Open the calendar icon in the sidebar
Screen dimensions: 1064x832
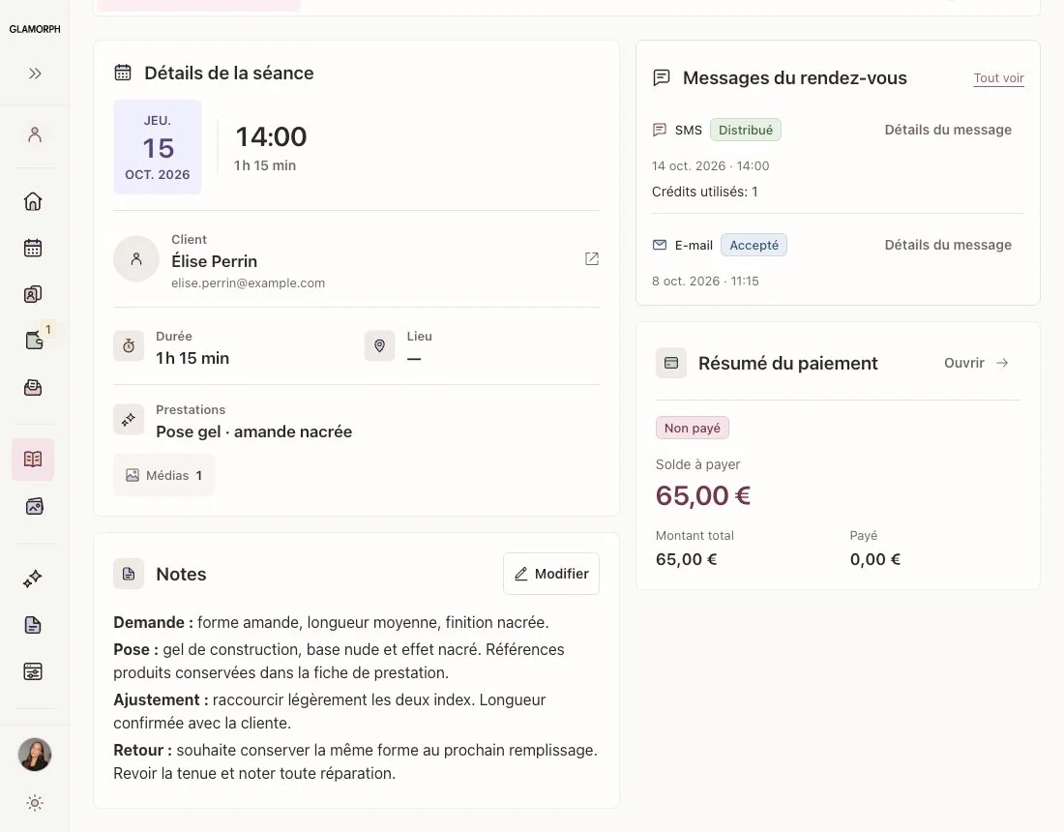click(x=33, y=248)
